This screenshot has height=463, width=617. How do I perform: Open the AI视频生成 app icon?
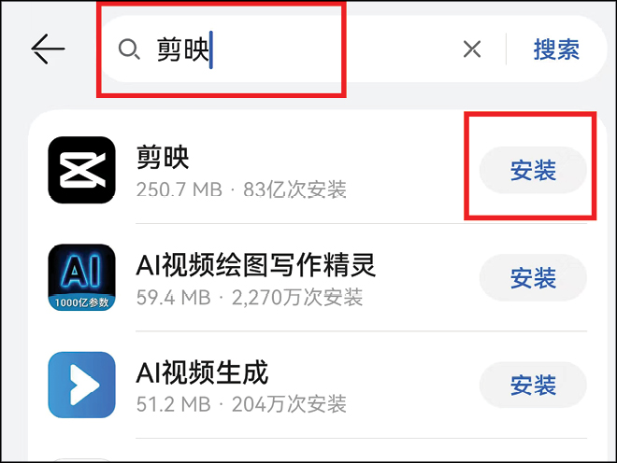(x=82, y=385)
